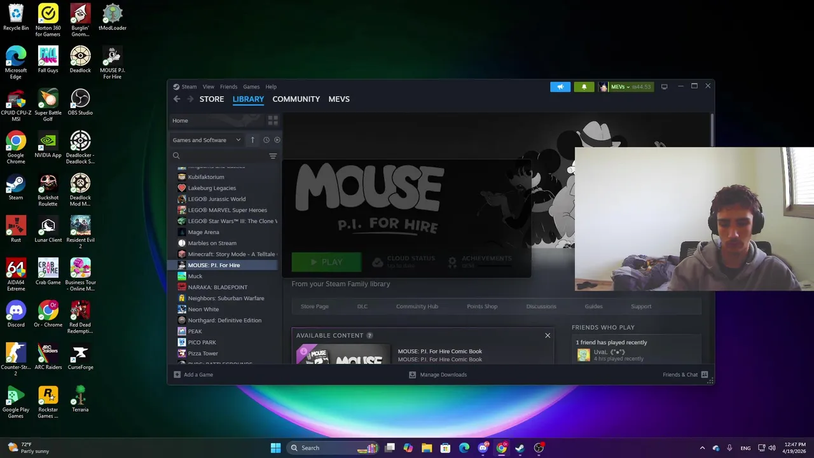Open the Rust desktop shortcut
814x458 pixels.
tap(16, 229)
